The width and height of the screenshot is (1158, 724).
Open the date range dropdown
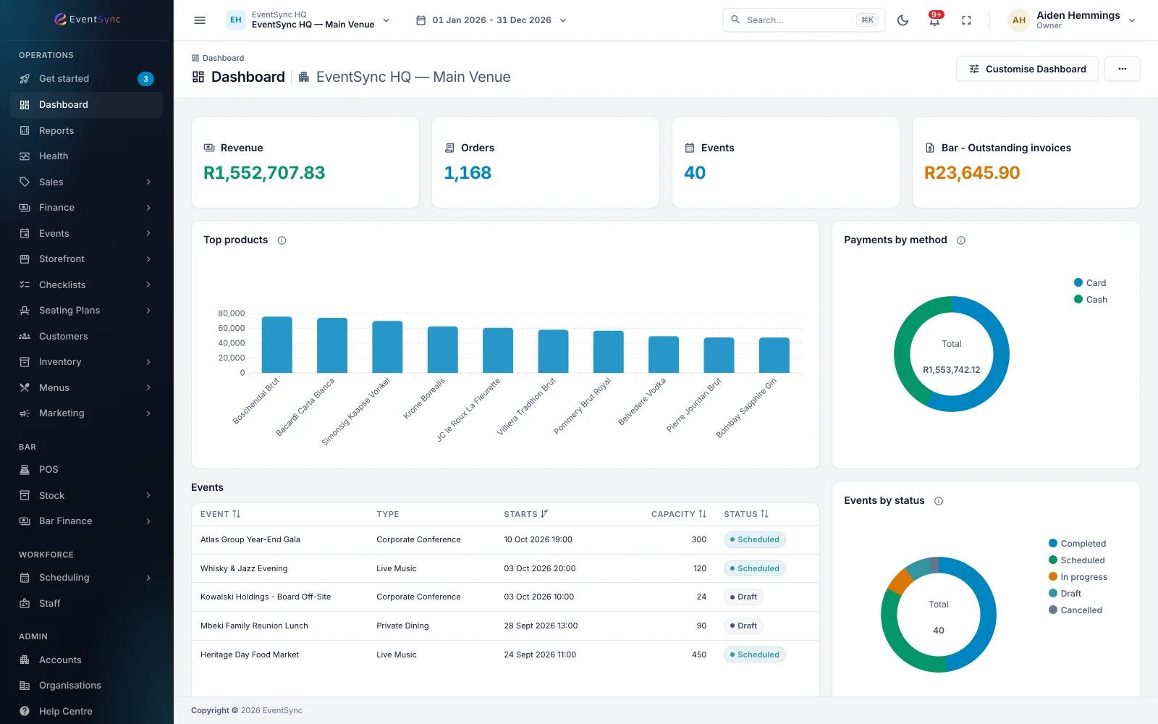pyautogui.click(x=492, y=20)
